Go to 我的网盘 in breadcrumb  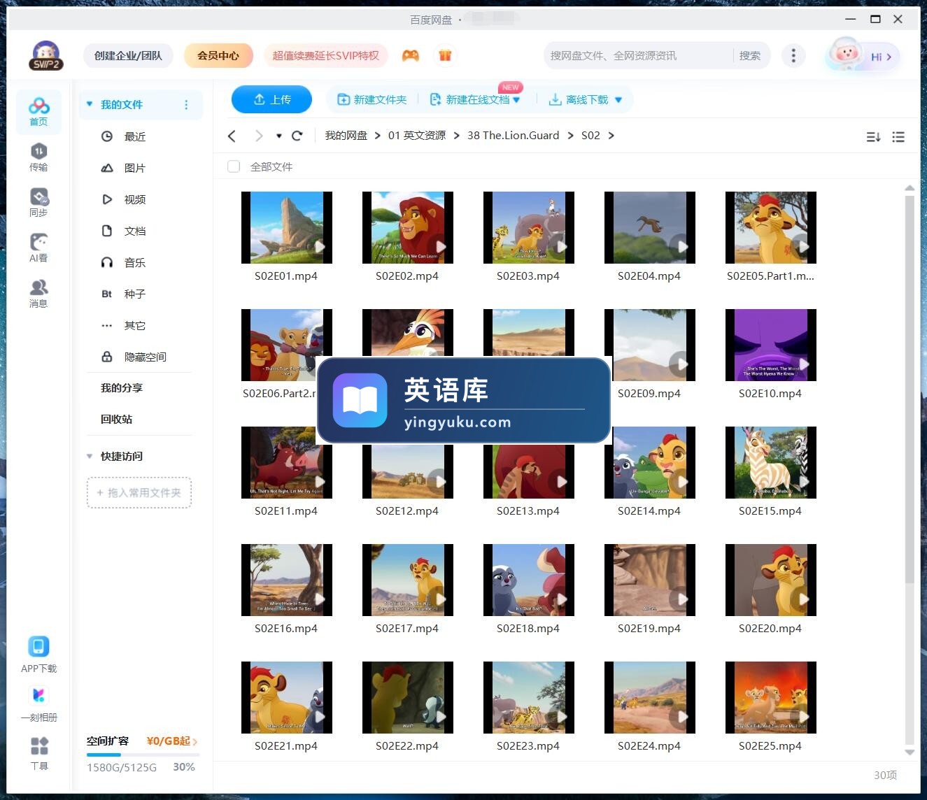346,136
